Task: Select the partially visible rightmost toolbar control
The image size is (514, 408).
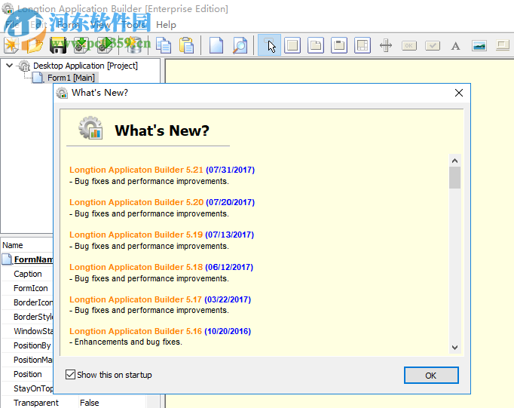Action: (502, 45)
